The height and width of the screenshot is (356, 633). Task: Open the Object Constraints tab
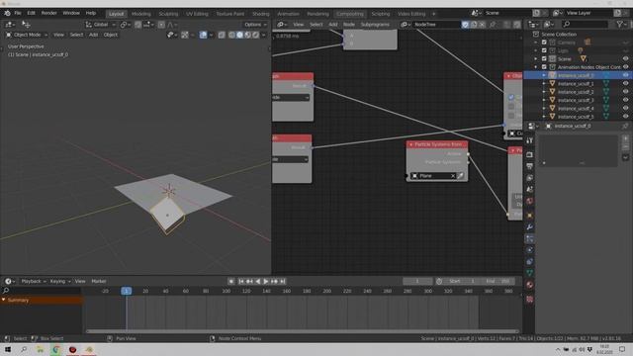point(530,262)
